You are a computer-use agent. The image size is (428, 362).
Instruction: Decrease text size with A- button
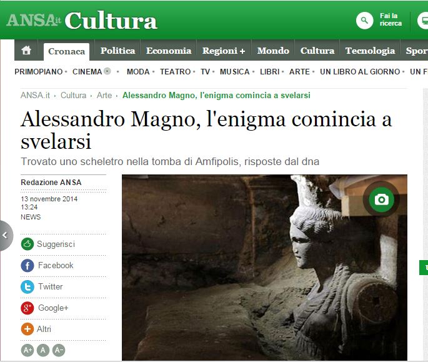coord(59,350)
